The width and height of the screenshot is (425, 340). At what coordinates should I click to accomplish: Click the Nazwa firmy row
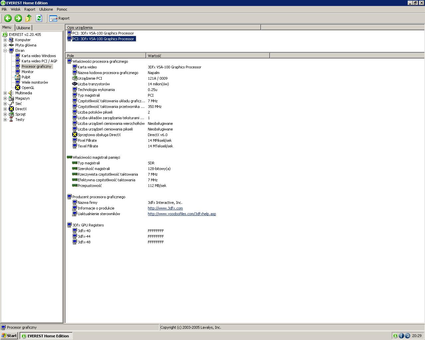[x=244, y=203]
